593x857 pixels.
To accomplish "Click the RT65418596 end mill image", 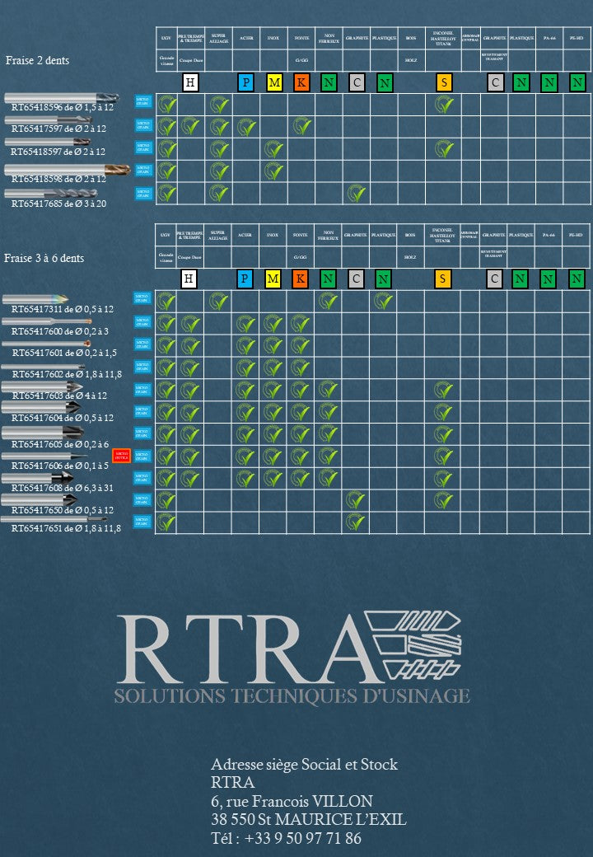I will [x=62, y=98].
